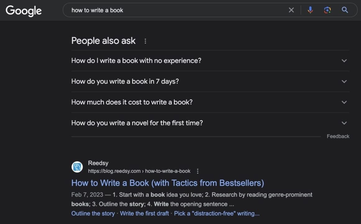Click the Reedsy favicon on the result
The image size is (361, 224).
pos(77,167)
